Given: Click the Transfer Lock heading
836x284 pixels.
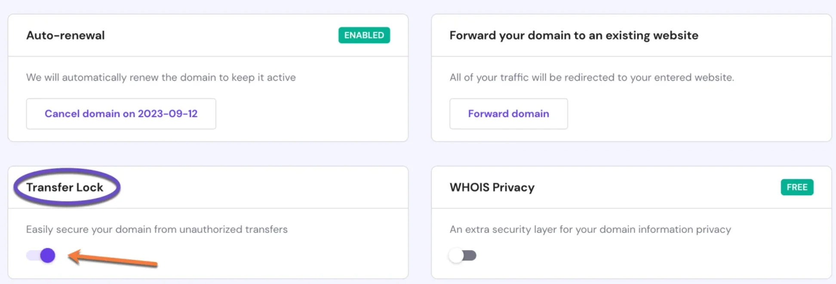Looking at the screenshot, I should (x=65, y=187).
